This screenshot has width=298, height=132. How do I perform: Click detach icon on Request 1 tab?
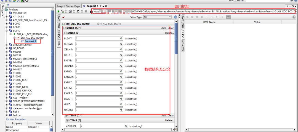pyautogui.click(x=101, y=6)
